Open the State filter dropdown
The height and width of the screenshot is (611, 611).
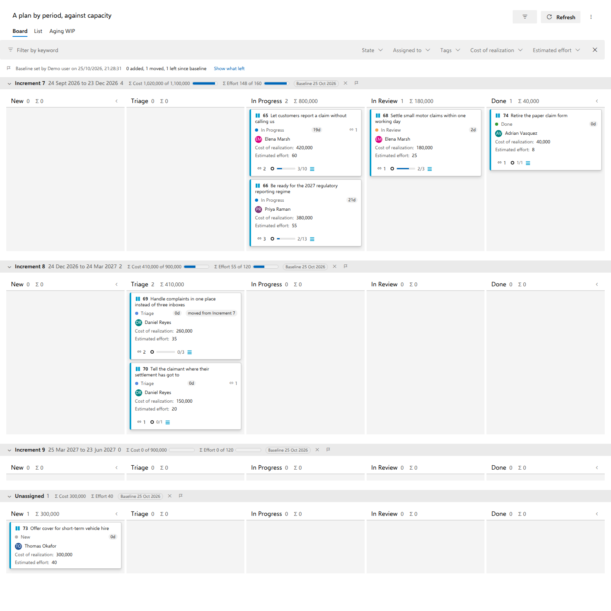pos(372,50)
